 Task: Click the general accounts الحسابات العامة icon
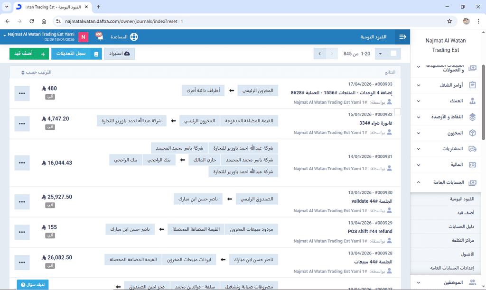pos(472,182)
